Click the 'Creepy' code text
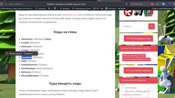The width and height of the screenshot is (175, 98). 25,50
